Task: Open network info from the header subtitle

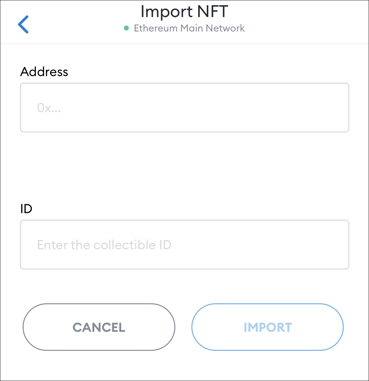Action: click(x=189, y=28)
